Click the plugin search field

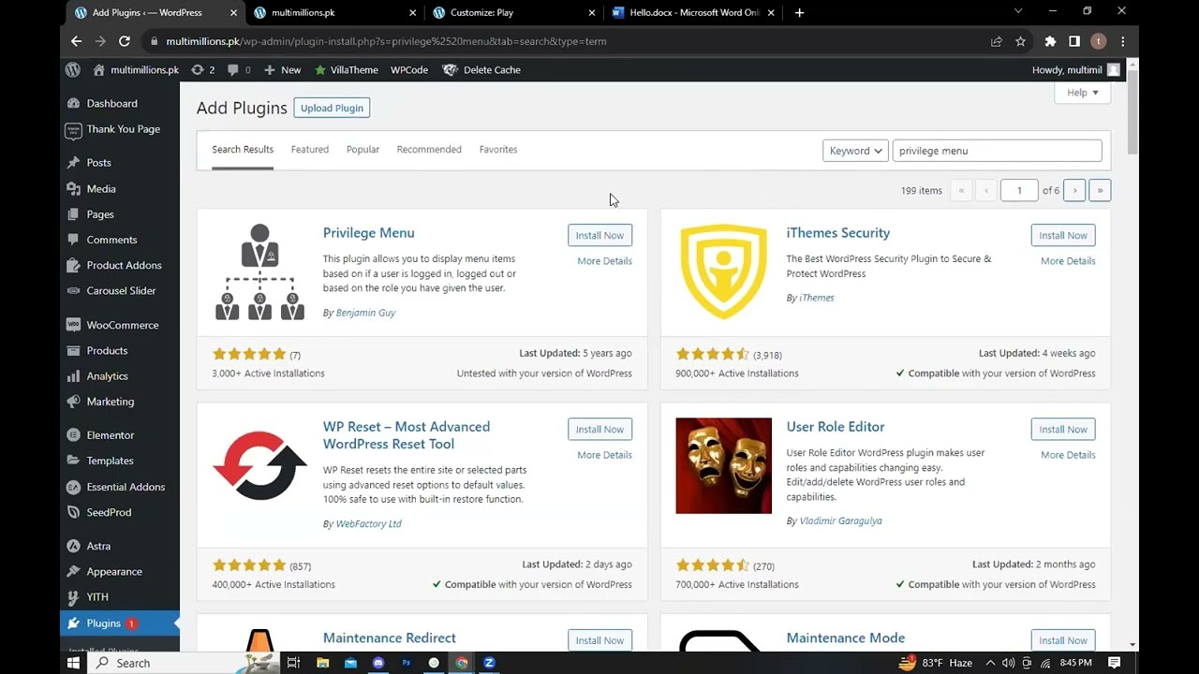pos(997,151)
